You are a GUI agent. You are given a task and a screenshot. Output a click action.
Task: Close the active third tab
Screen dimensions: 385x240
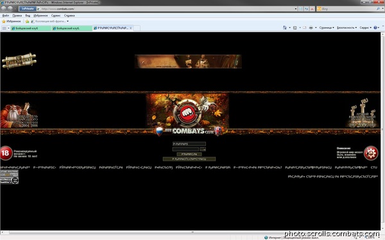point(131,28)
